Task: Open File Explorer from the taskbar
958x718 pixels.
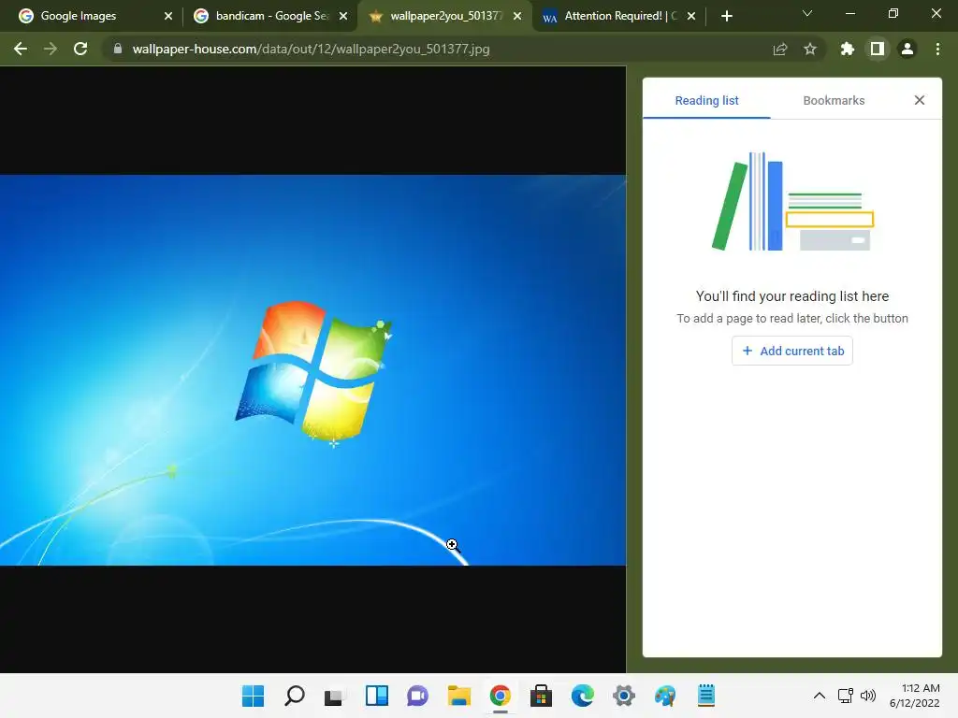Action: point(458,696)
